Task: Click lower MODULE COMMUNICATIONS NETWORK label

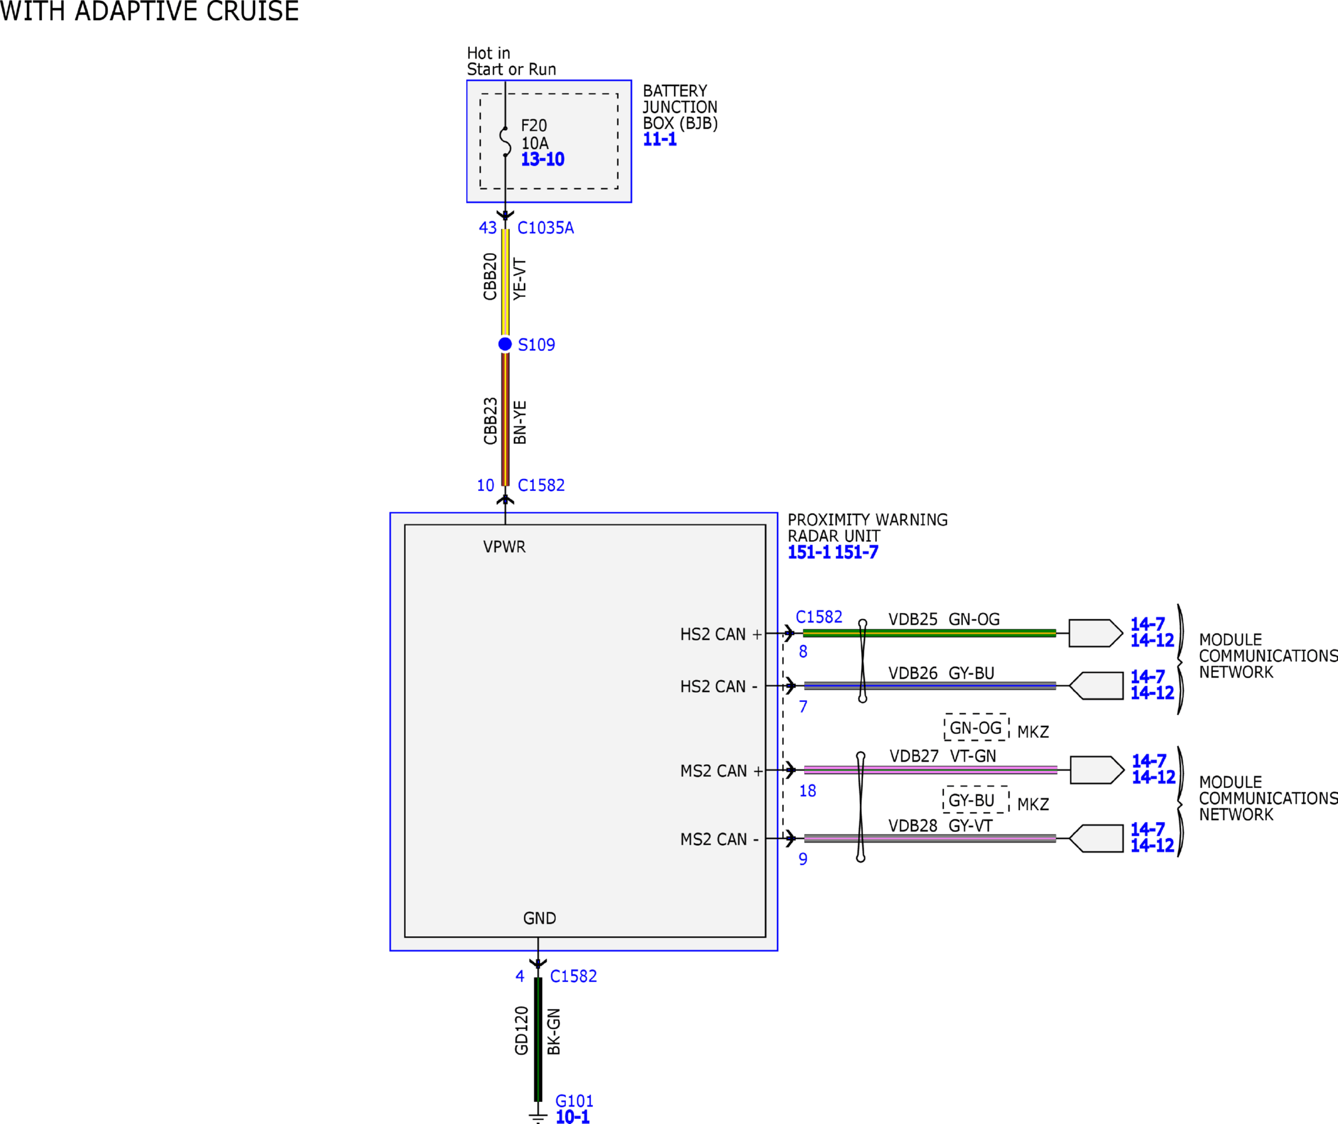Action: [1268, 798]
